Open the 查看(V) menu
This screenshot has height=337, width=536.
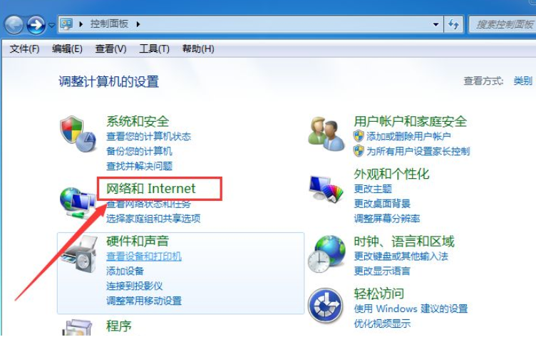110,48
